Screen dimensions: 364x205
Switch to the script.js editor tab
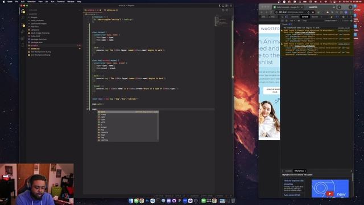(x=93, y=10)
